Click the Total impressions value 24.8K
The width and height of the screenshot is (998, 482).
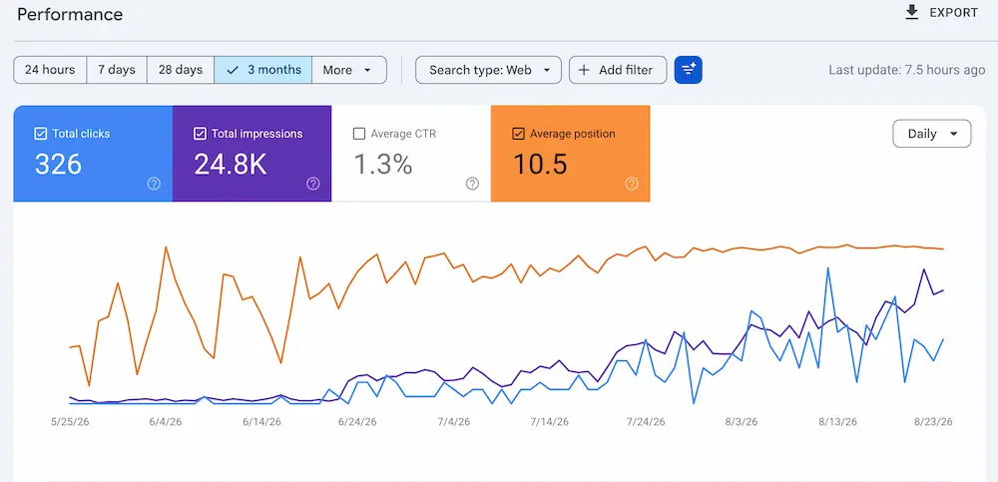230,165
